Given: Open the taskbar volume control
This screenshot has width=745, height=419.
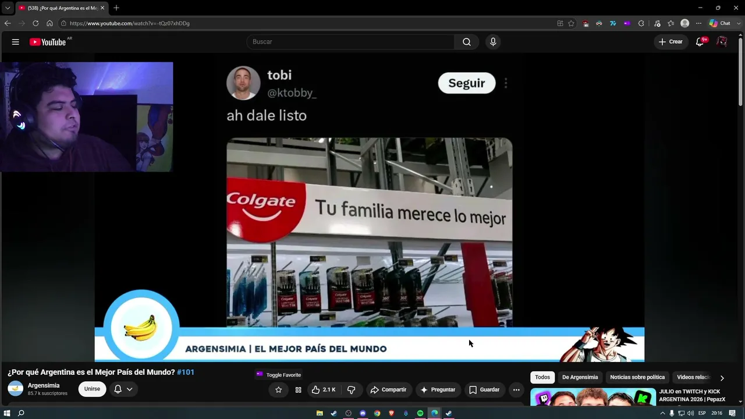Looking at the screenshot, I should coord(690,413).
